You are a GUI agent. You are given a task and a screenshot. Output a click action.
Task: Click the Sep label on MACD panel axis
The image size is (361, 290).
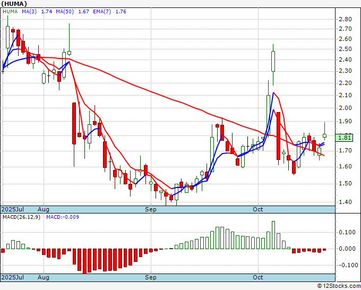pyautogui.click(x=151, y=277)
